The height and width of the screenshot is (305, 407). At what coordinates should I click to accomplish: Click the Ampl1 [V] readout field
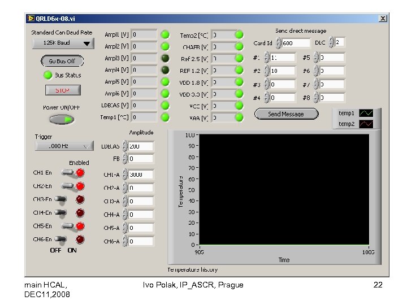144,34
